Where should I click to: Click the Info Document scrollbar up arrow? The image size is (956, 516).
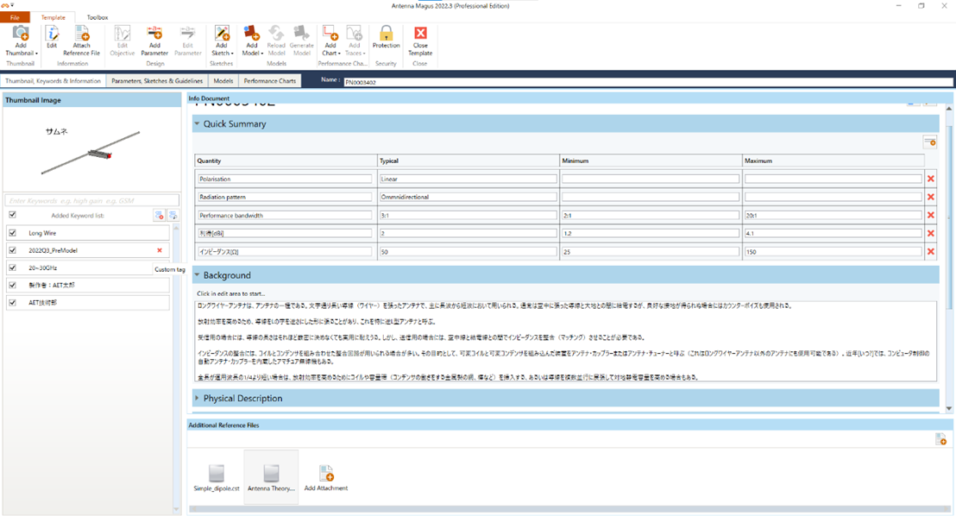pyautogui.click(x=949, y=109)
